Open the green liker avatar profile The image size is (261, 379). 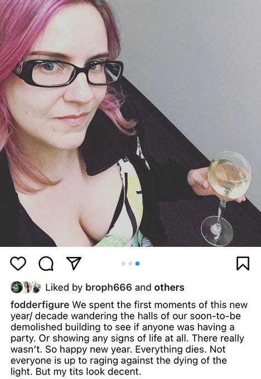(x=16, y=287)
